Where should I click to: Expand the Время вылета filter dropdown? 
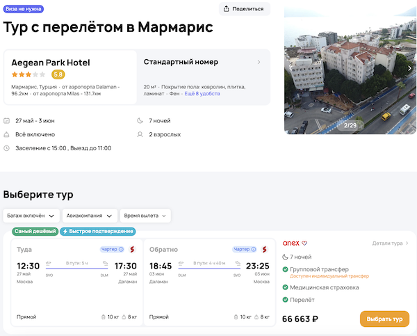[145, 216]
